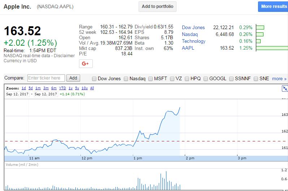Switch chart zoom to 1m

38,88
